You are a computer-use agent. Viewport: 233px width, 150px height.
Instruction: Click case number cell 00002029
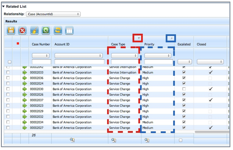click(37, 111)
